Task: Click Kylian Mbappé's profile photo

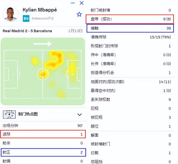Action: (x=11, y=15)
